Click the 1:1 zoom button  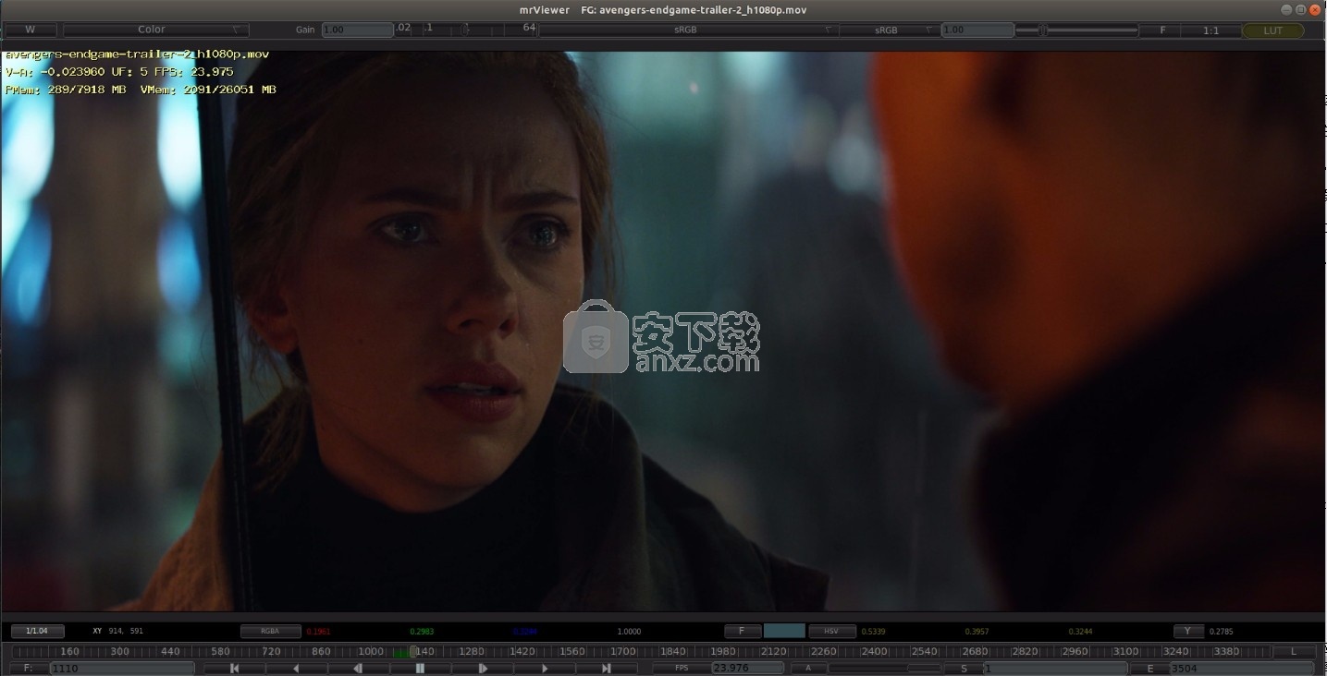click(1210, 30)
